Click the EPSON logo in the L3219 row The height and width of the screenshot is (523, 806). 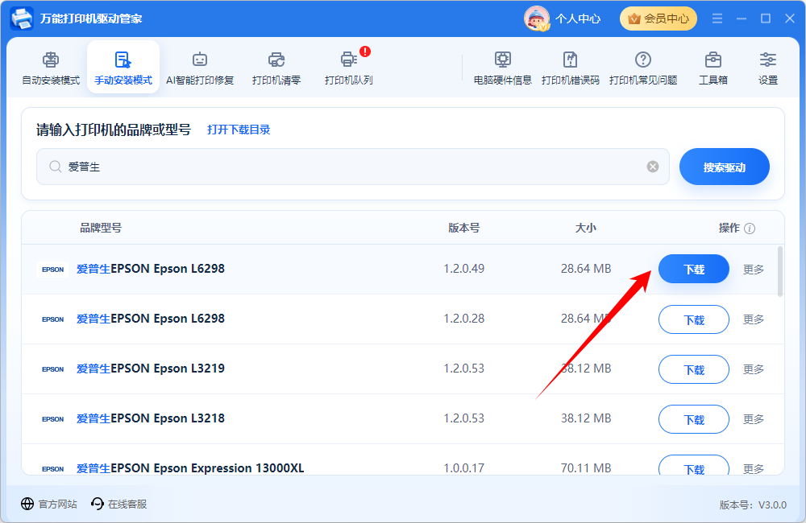point(53,369)
